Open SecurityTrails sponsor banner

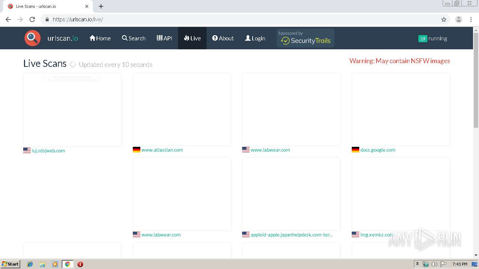click(x=305, y=38)
